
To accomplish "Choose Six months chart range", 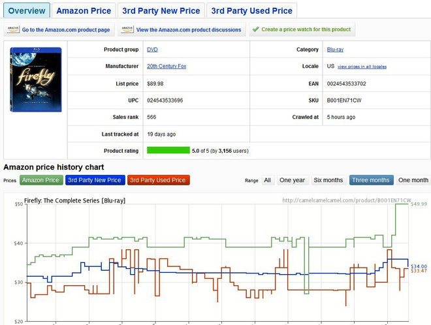I will (x=328, y=180).
